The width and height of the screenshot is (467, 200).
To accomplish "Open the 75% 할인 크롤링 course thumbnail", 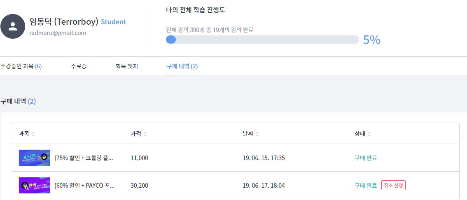I will click(35, 158).
